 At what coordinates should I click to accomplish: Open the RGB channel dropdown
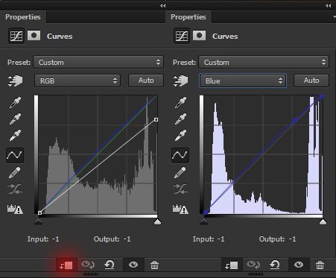[77, 80]
